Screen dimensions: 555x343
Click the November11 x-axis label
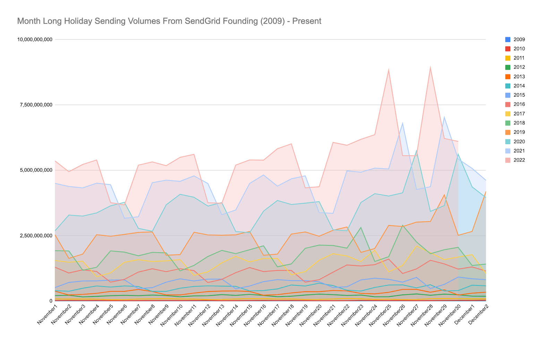185,316
